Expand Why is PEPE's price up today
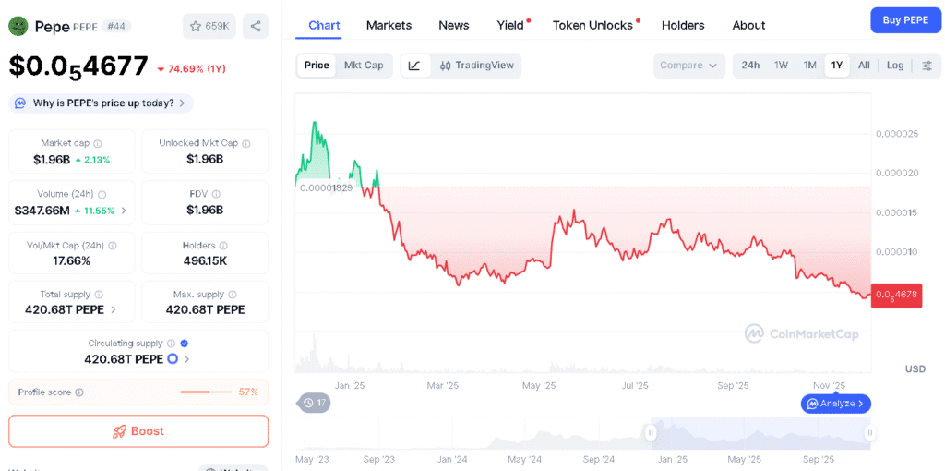 [101, 103]
